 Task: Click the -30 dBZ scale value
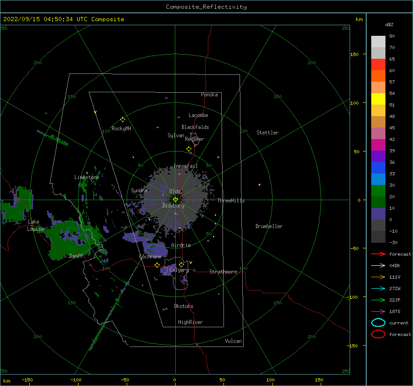394,242
